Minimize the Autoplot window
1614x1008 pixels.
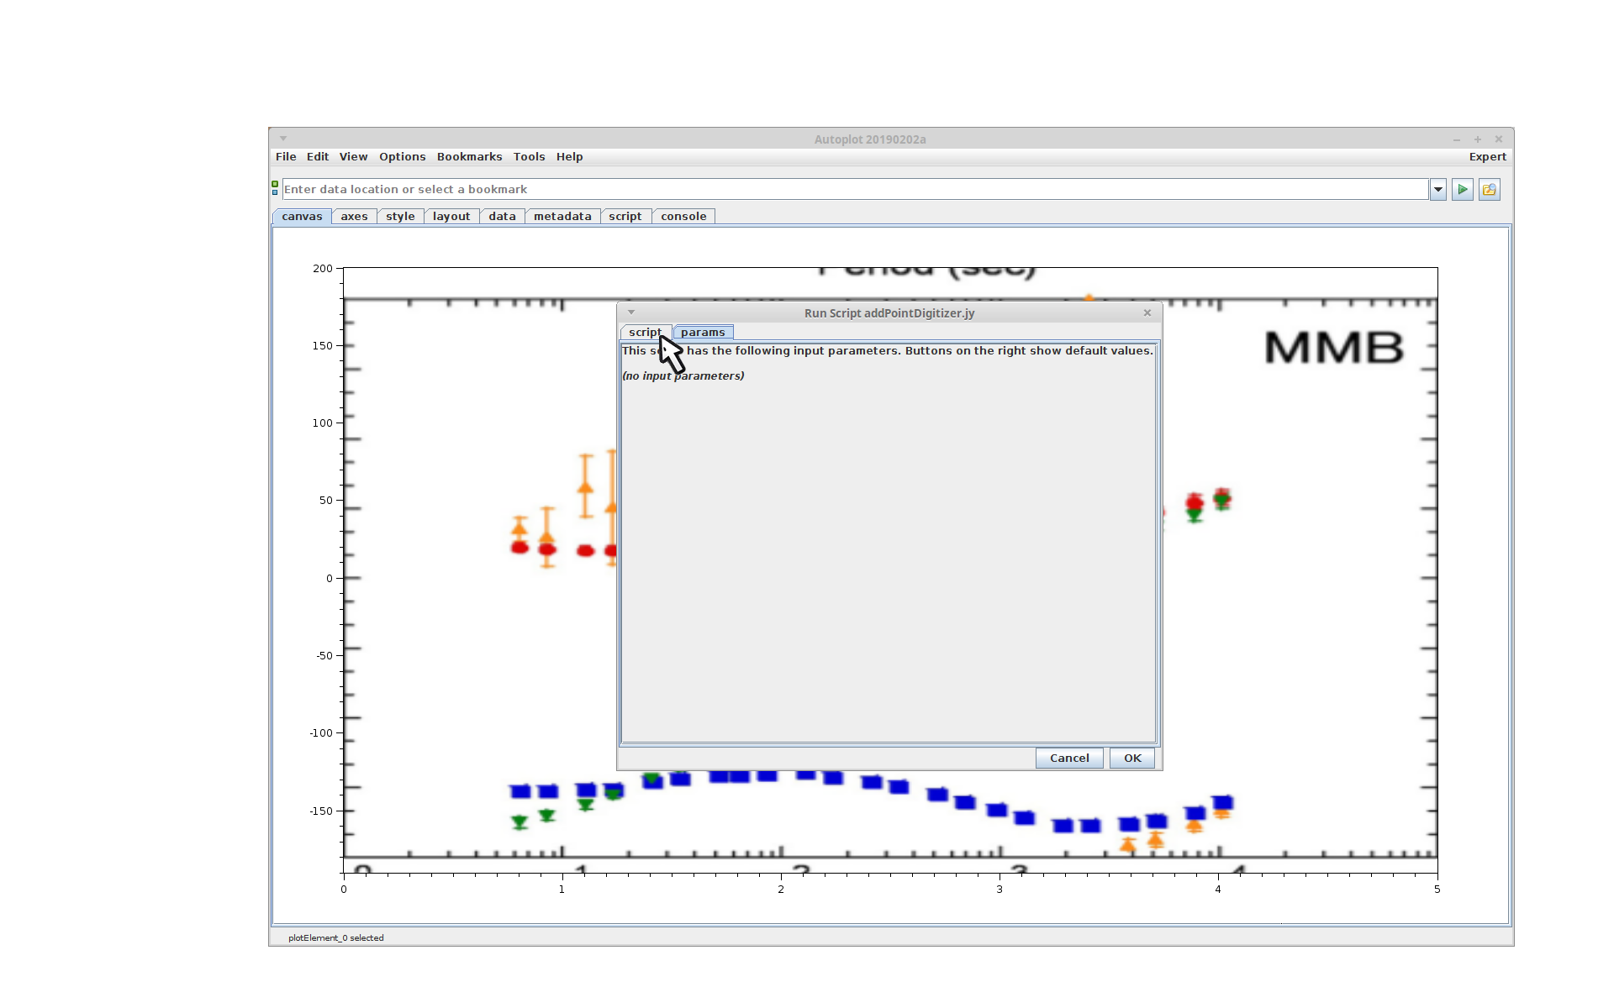point(1457,139)
